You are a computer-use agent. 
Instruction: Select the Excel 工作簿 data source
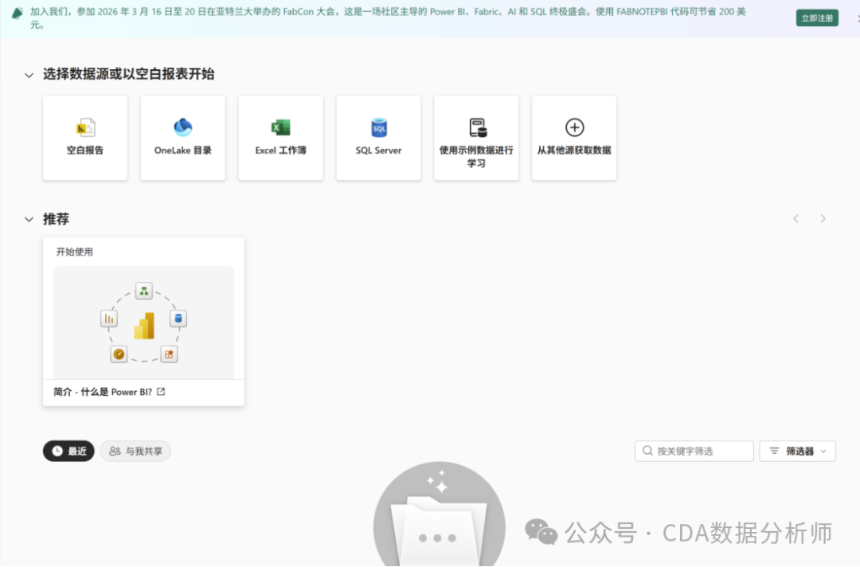(x=280, y=137)
